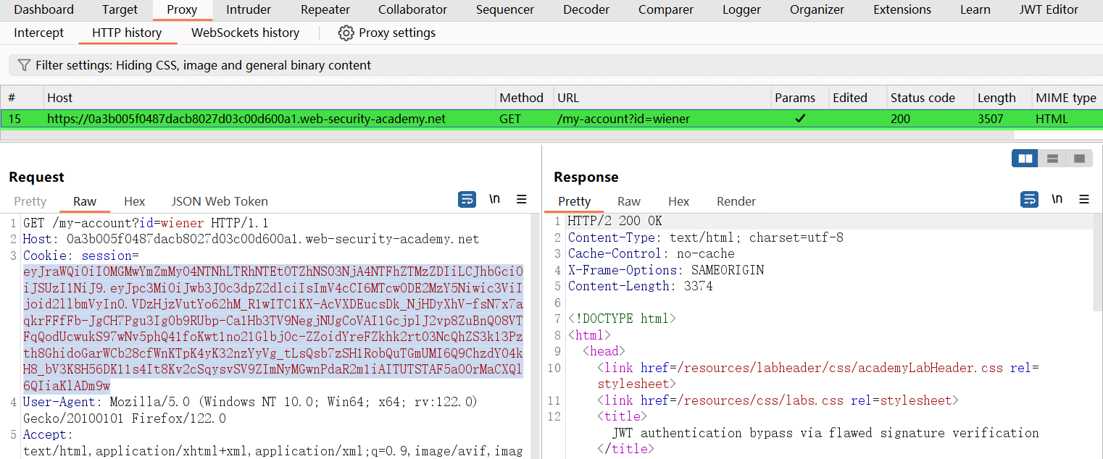Image resolution: width=1103 pixels, height=459 pixels.
Task: Switch to the Render response tab
Action: point(736,201)
